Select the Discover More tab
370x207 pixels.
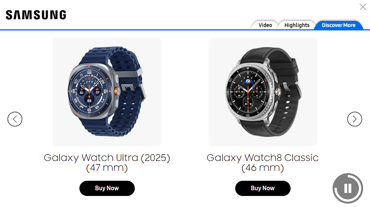pos(338,25)
